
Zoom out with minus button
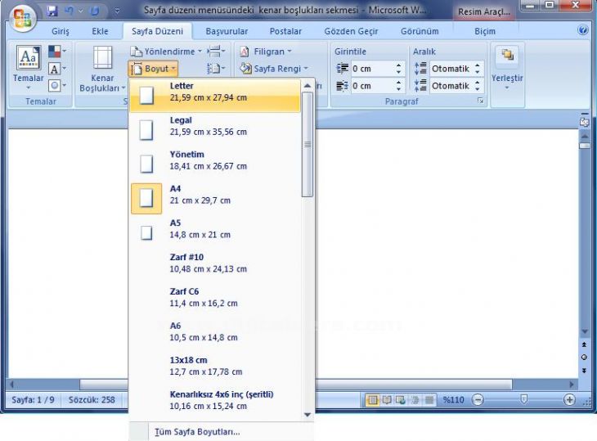pyautogui.click(x=478, y=399)
